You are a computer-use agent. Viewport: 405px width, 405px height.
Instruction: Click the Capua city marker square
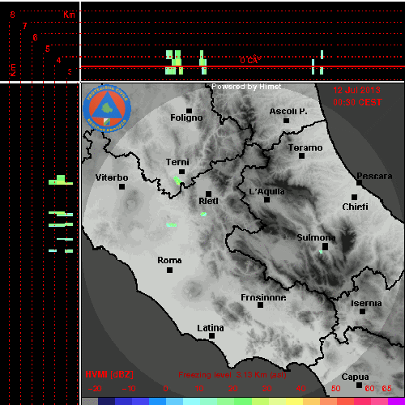(359, 386)
